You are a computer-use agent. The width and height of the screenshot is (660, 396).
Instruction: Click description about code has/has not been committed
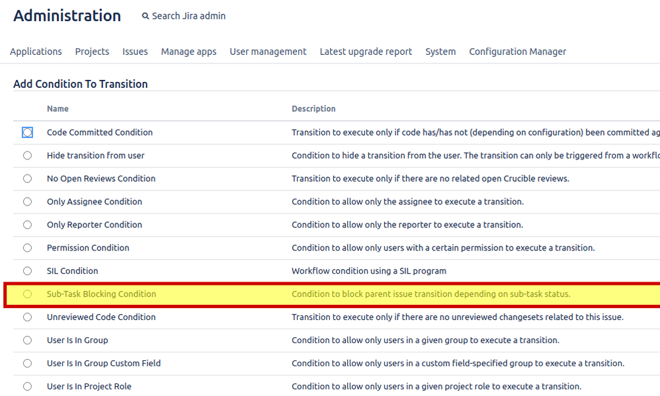[x=475, y=133]
